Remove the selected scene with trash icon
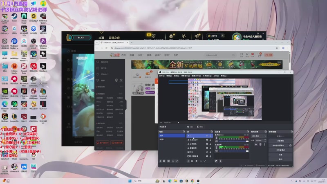 point(164,161)
